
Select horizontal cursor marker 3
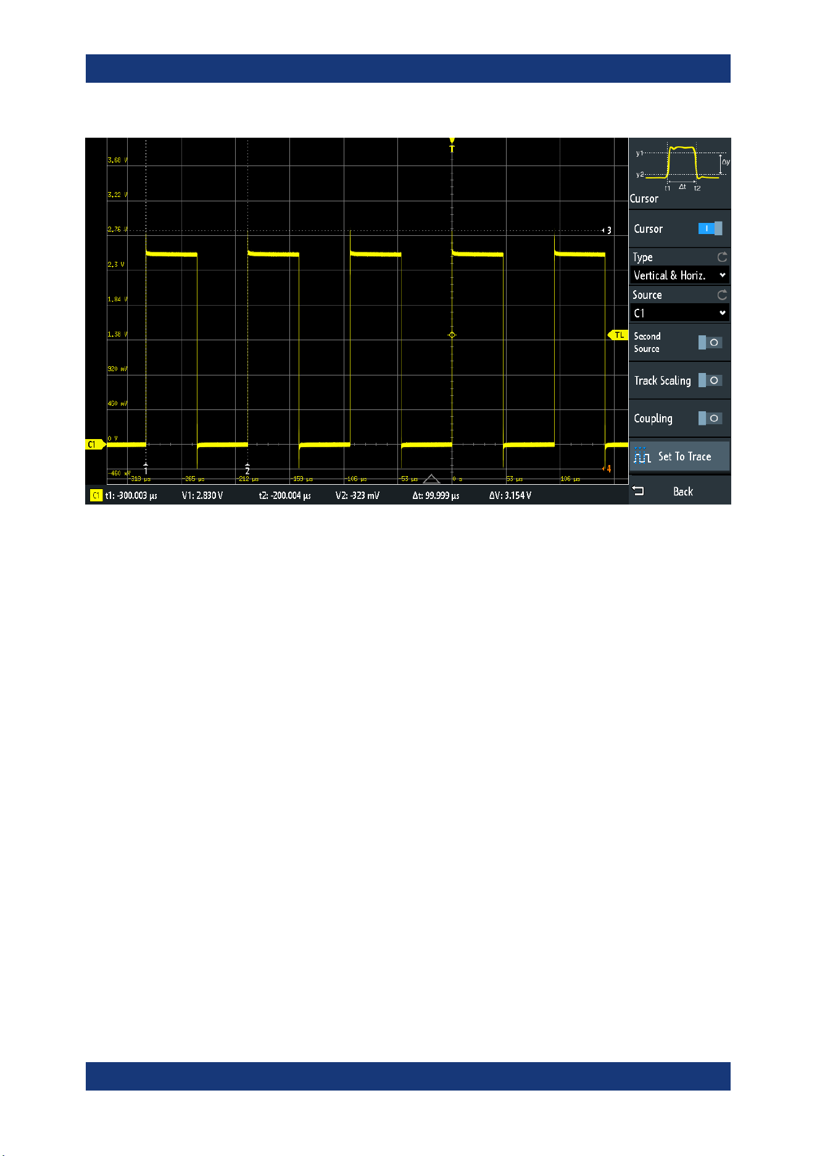coord(607,230)
